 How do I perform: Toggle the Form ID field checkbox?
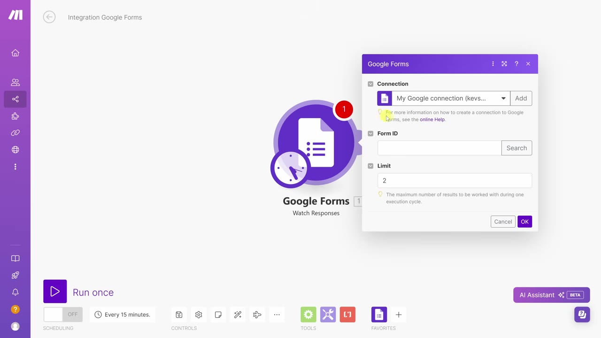coord(370,134)
